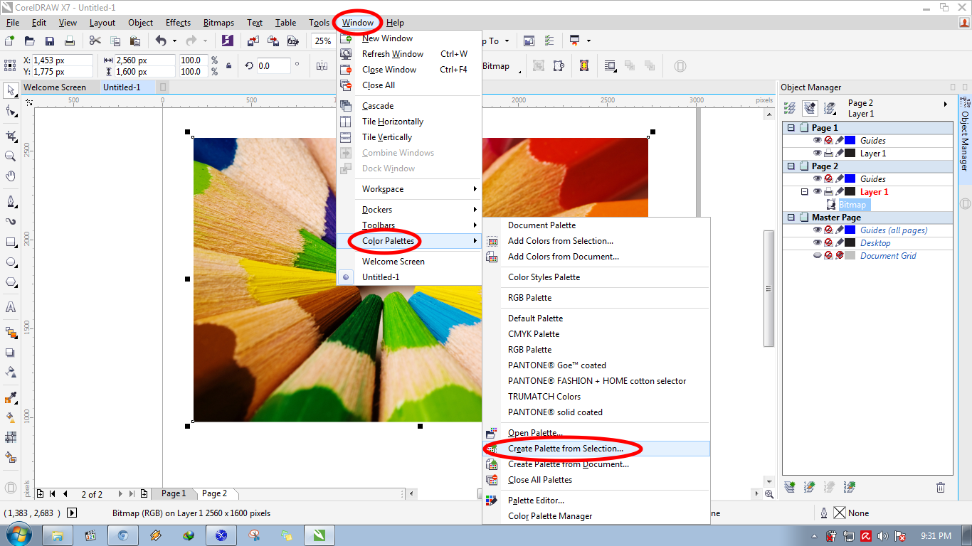Click the Delete trash button in Object Manager
Screen dimensions: 972x546
[941, 487]
